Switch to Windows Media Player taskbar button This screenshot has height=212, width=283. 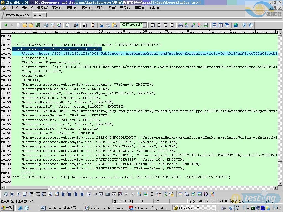(105, 208)
